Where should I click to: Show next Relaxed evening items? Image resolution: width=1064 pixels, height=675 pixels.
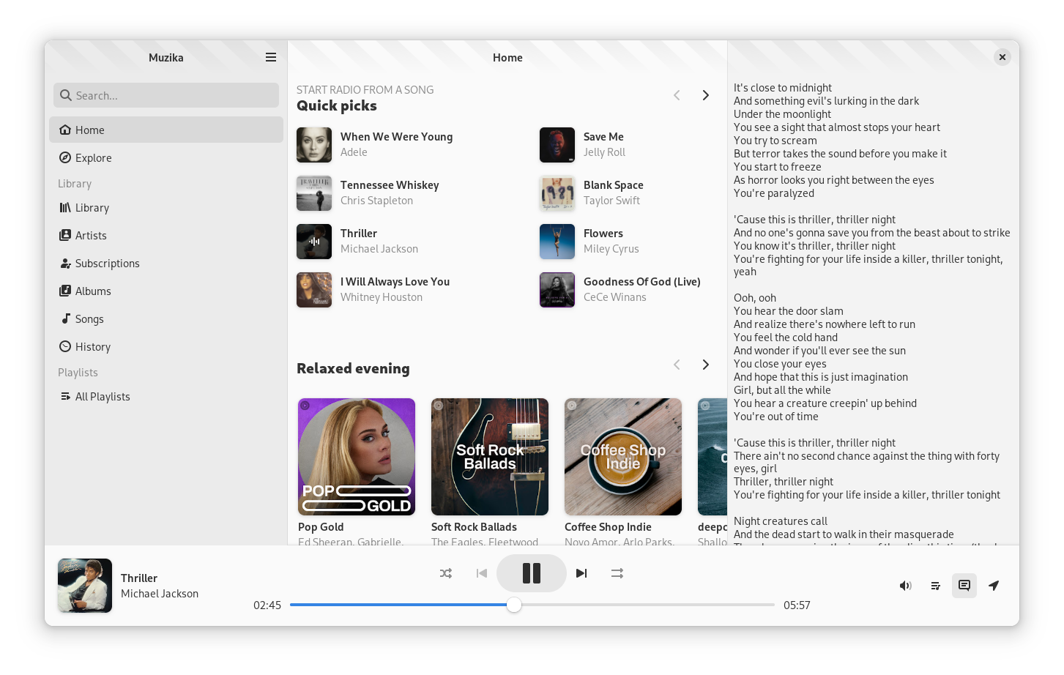point(706,365)
